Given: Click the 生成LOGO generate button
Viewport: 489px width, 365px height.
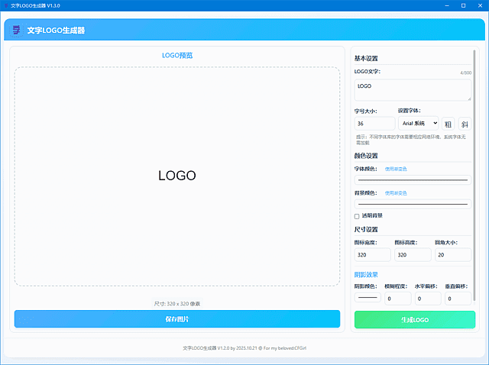Looking at the screenshot, I should (x=414, y=319).
